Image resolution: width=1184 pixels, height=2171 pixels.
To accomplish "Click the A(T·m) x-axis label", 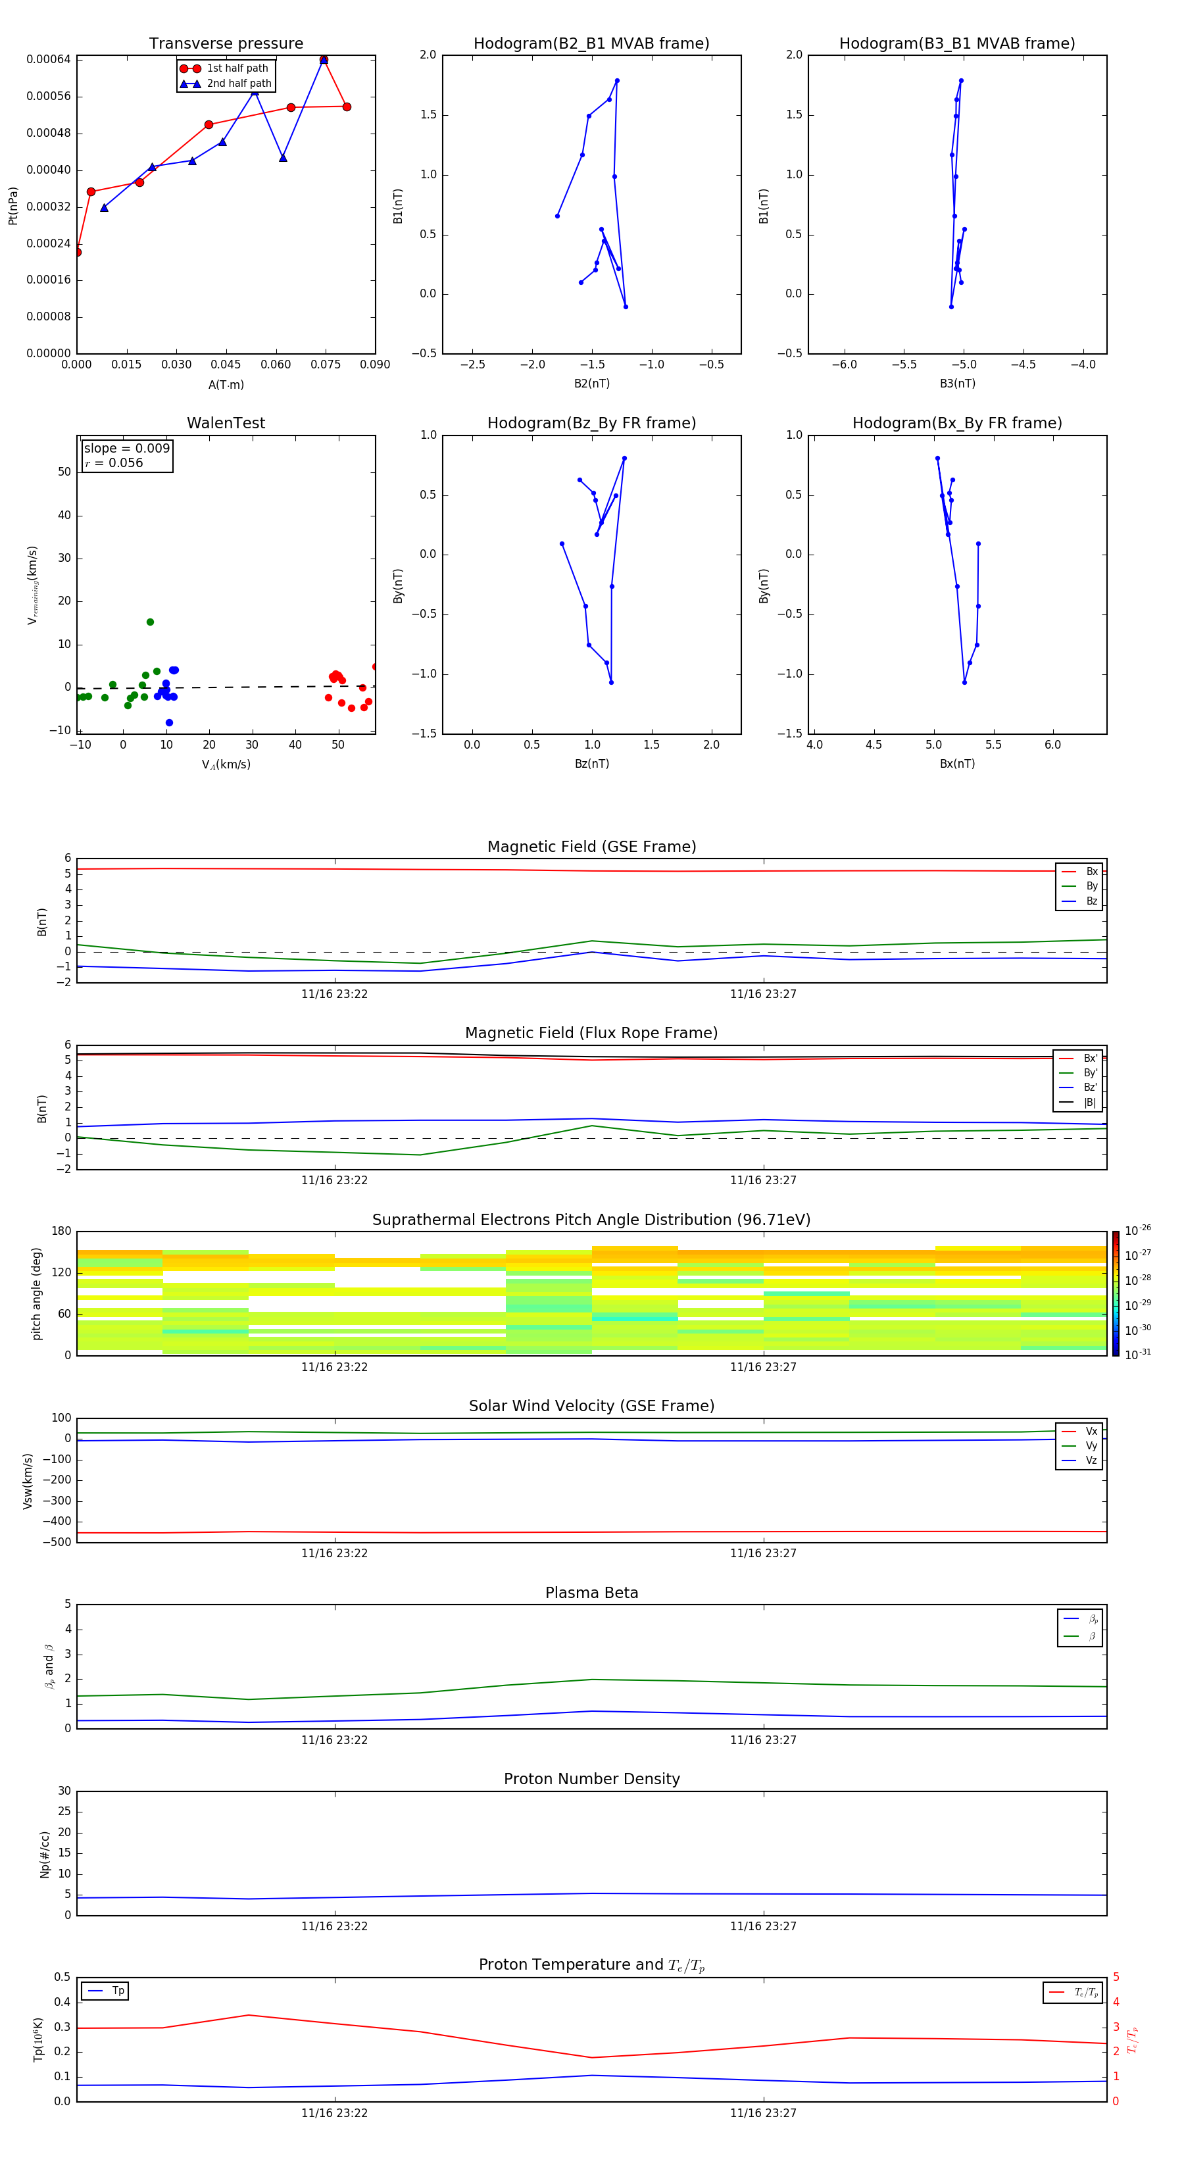I will click(226, 384).
